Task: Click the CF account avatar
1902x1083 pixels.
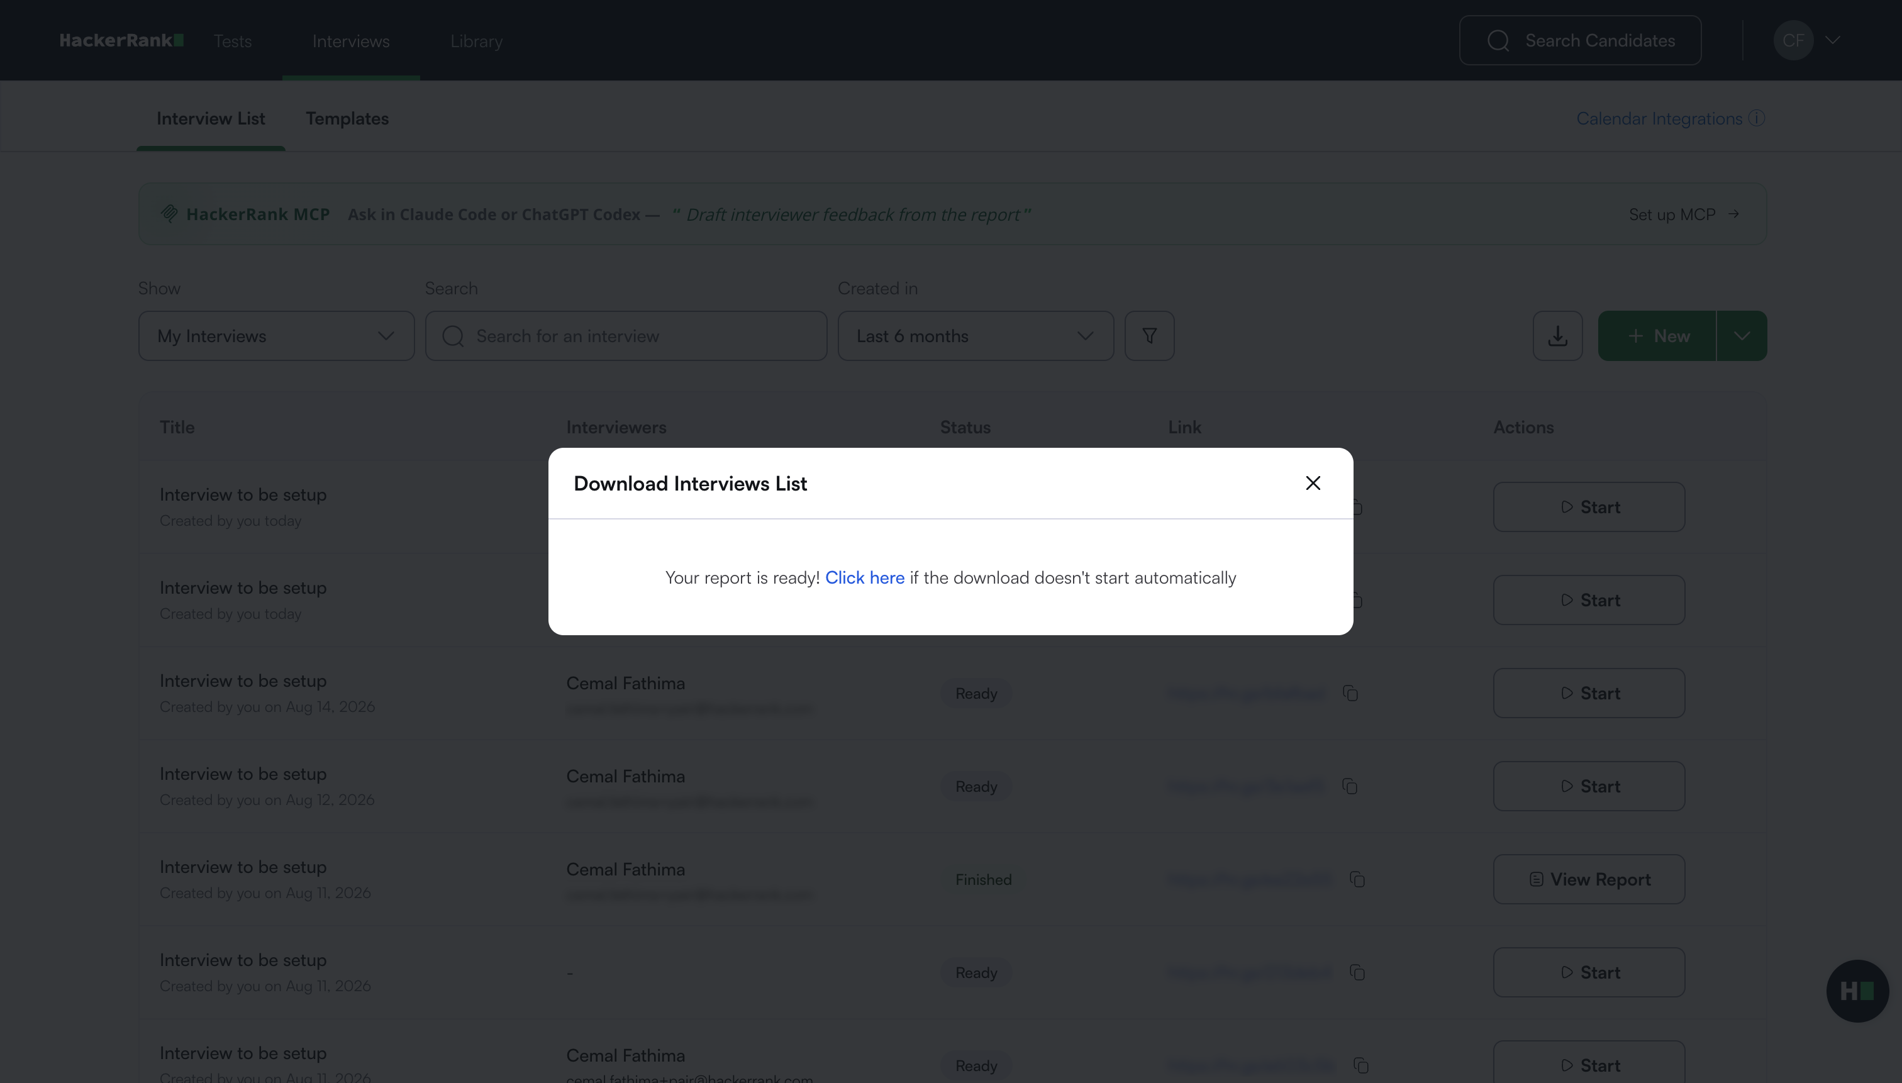Action: click(x=1793, y=40)
